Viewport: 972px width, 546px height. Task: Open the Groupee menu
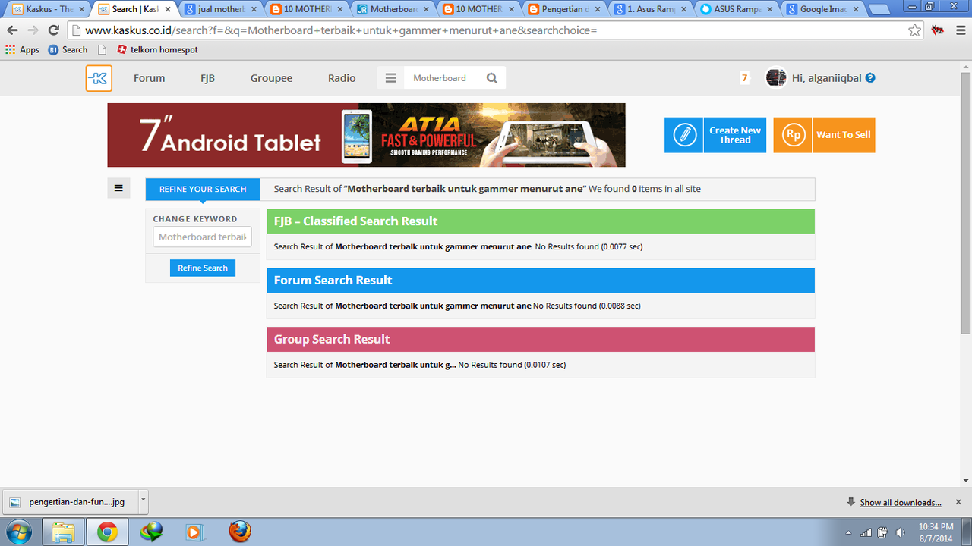(x=271, y=78)
